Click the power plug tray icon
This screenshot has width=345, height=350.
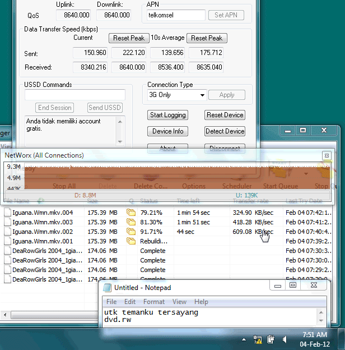tap(271, 340)
